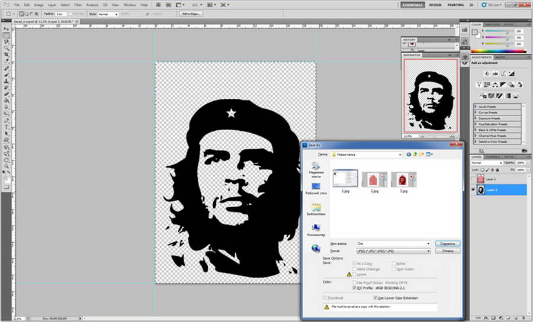Viewport: 533px width, 322px height.
Task: Add a Photo Filter adjustment
Action: click(511, 85)
